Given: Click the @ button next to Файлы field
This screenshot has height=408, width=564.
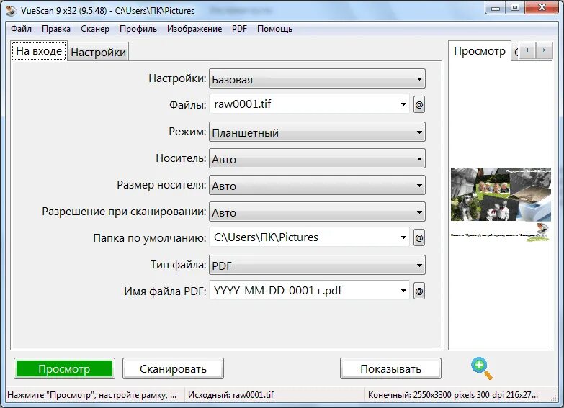Looking at the screenshot, I should (418, 104).
